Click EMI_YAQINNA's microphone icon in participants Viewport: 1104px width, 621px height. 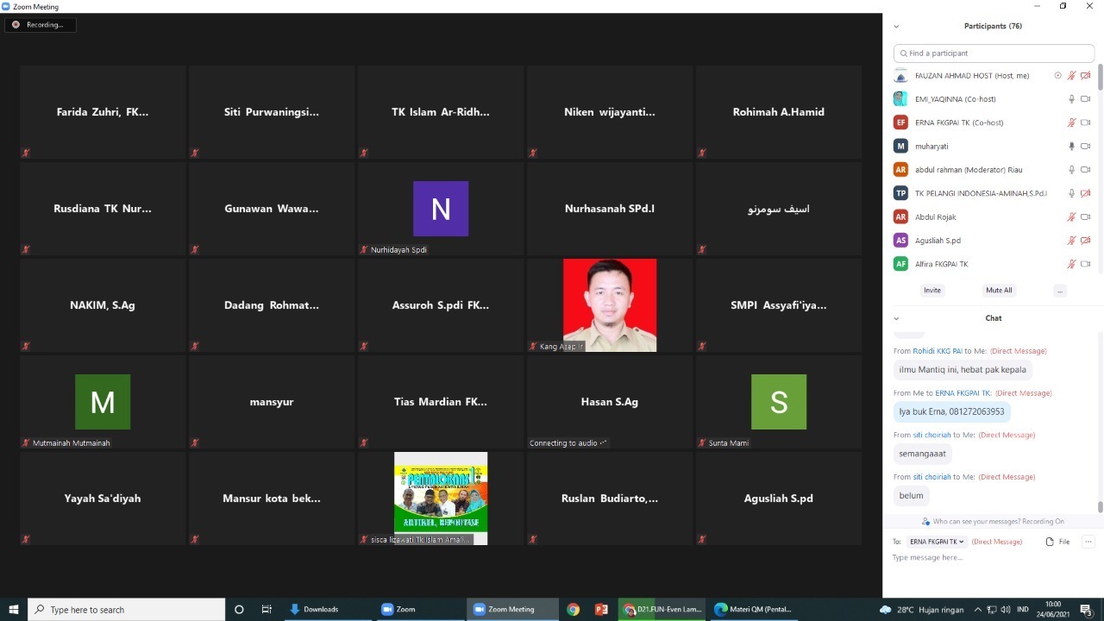tap(1071, 99)
